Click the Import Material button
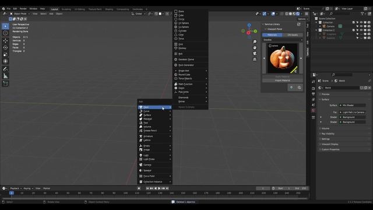The height and width of the screenshot is (210, 373). coord(283,80)
